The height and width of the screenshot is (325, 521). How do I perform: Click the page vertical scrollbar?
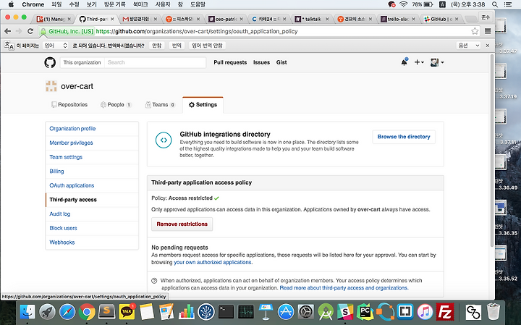(492, 151)
